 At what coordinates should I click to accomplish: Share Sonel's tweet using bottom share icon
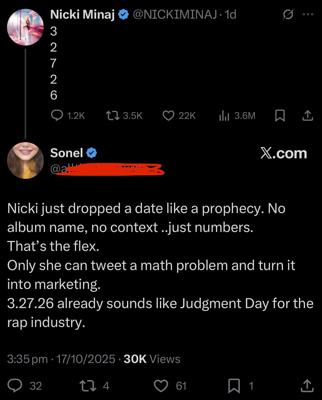click(307, 386)
